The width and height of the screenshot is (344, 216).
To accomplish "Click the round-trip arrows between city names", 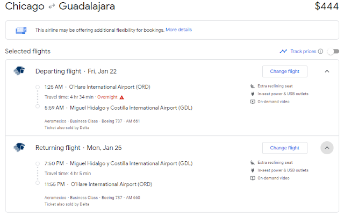I will point(52,6).
